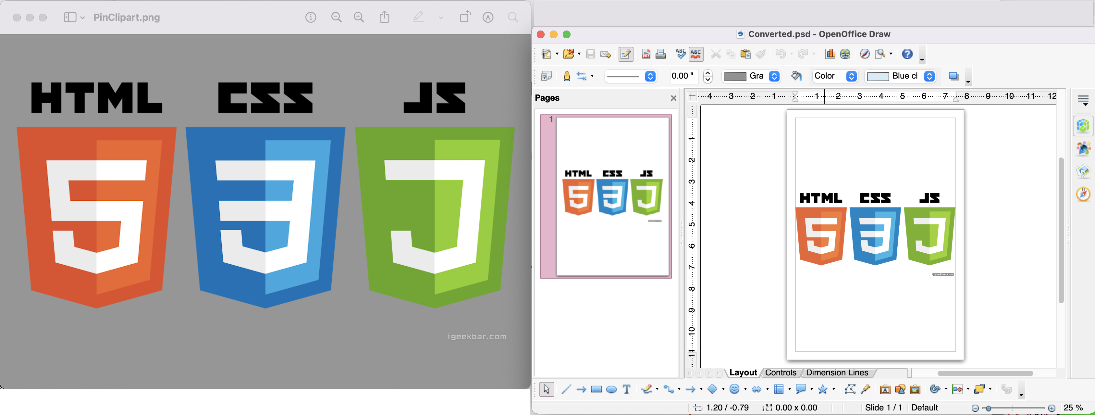Insert picture From File icon

[900, 389]
